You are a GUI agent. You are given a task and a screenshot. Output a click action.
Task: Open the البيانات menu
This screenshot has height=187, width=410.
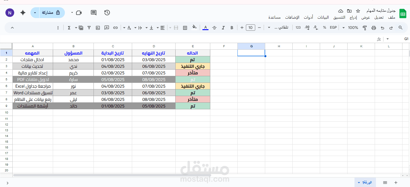[x=323, y=17]
